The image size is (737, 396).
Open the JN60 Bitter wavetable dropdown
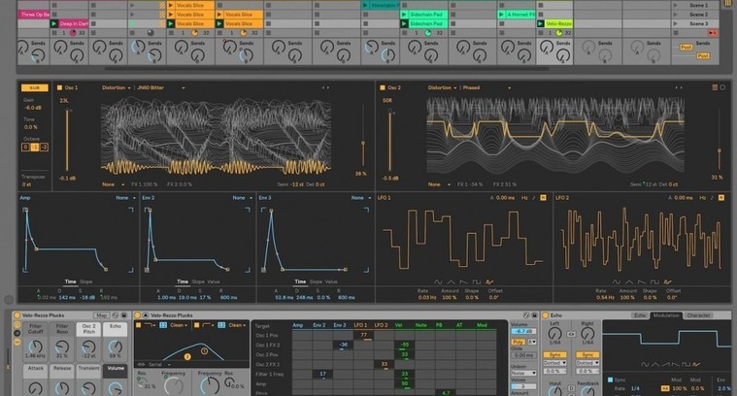click(x=161, y=88)
